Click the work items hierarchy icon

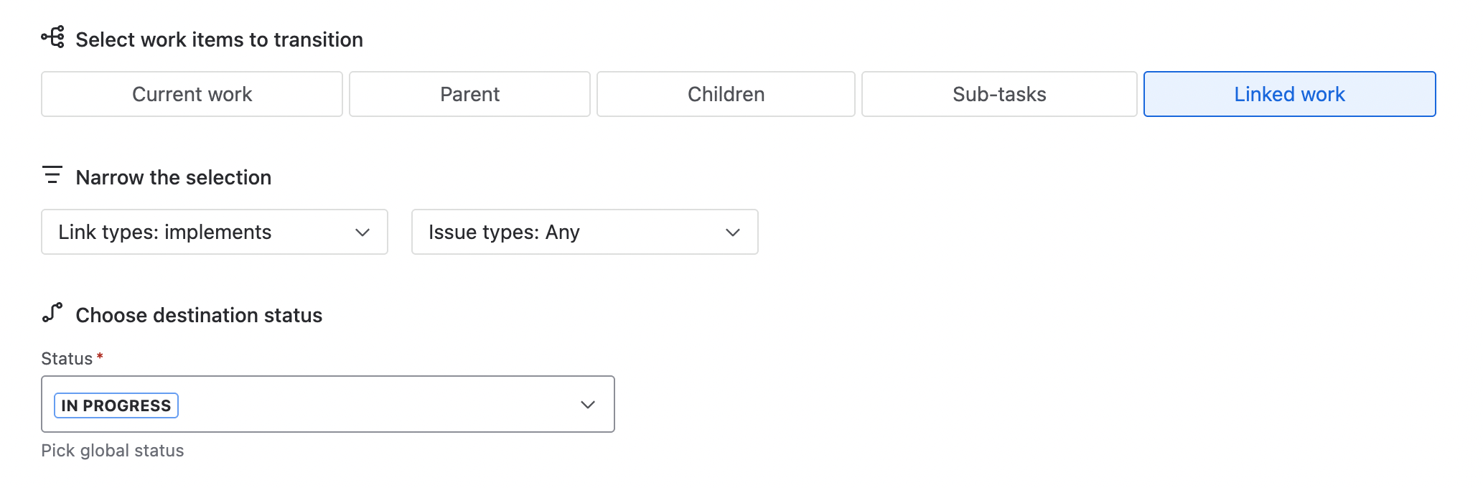(x=52, y=37)
